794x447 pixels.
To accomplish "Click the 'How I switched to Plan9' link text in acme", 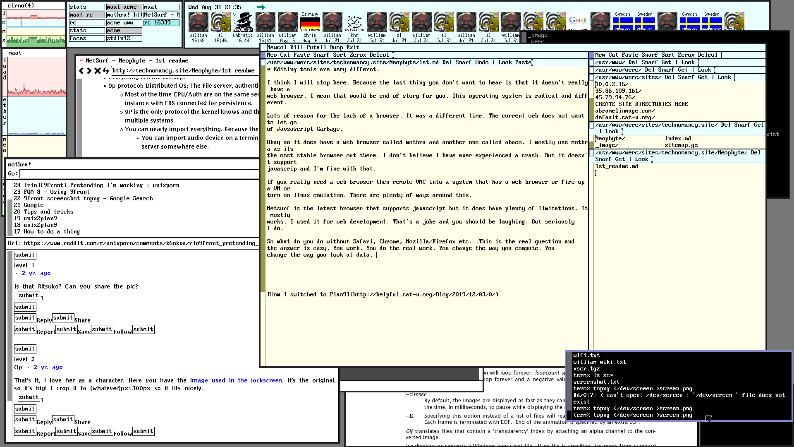I will click(309, 295).
